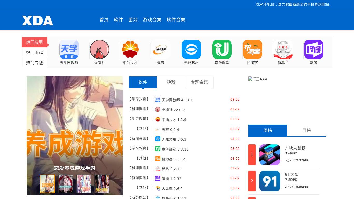Viewport: 354px width, 199px height.
Task: Select the 方块人跳跃 game icon in rankings
Action: point(270,155)
